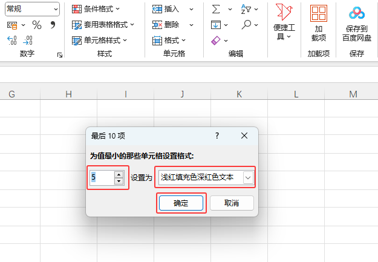Expand AutoSum dropdown arrow

230,9
